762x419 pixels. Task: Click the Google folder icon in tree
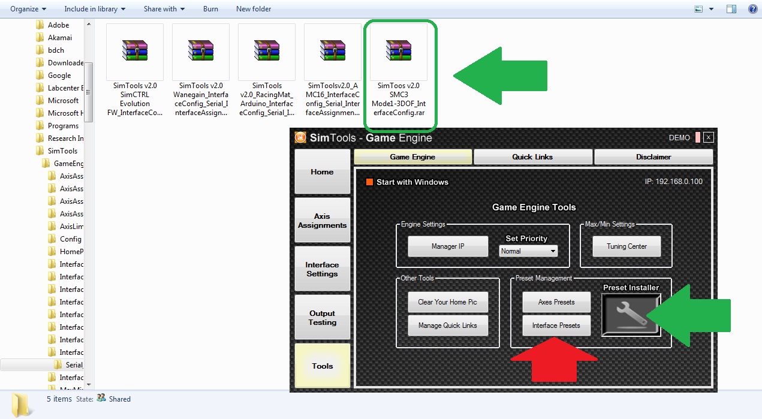tap(40, 76)
